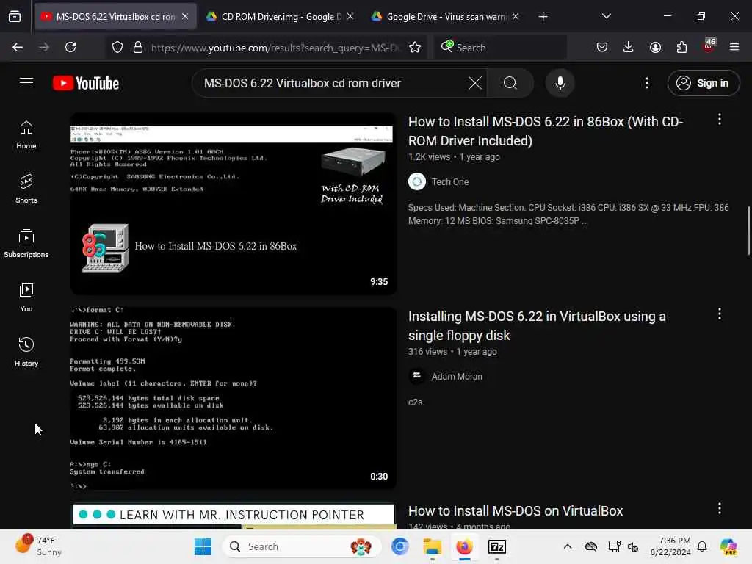Open Firefox View tab overview
Screen dimensions: 752x564
tap(15, 17)
